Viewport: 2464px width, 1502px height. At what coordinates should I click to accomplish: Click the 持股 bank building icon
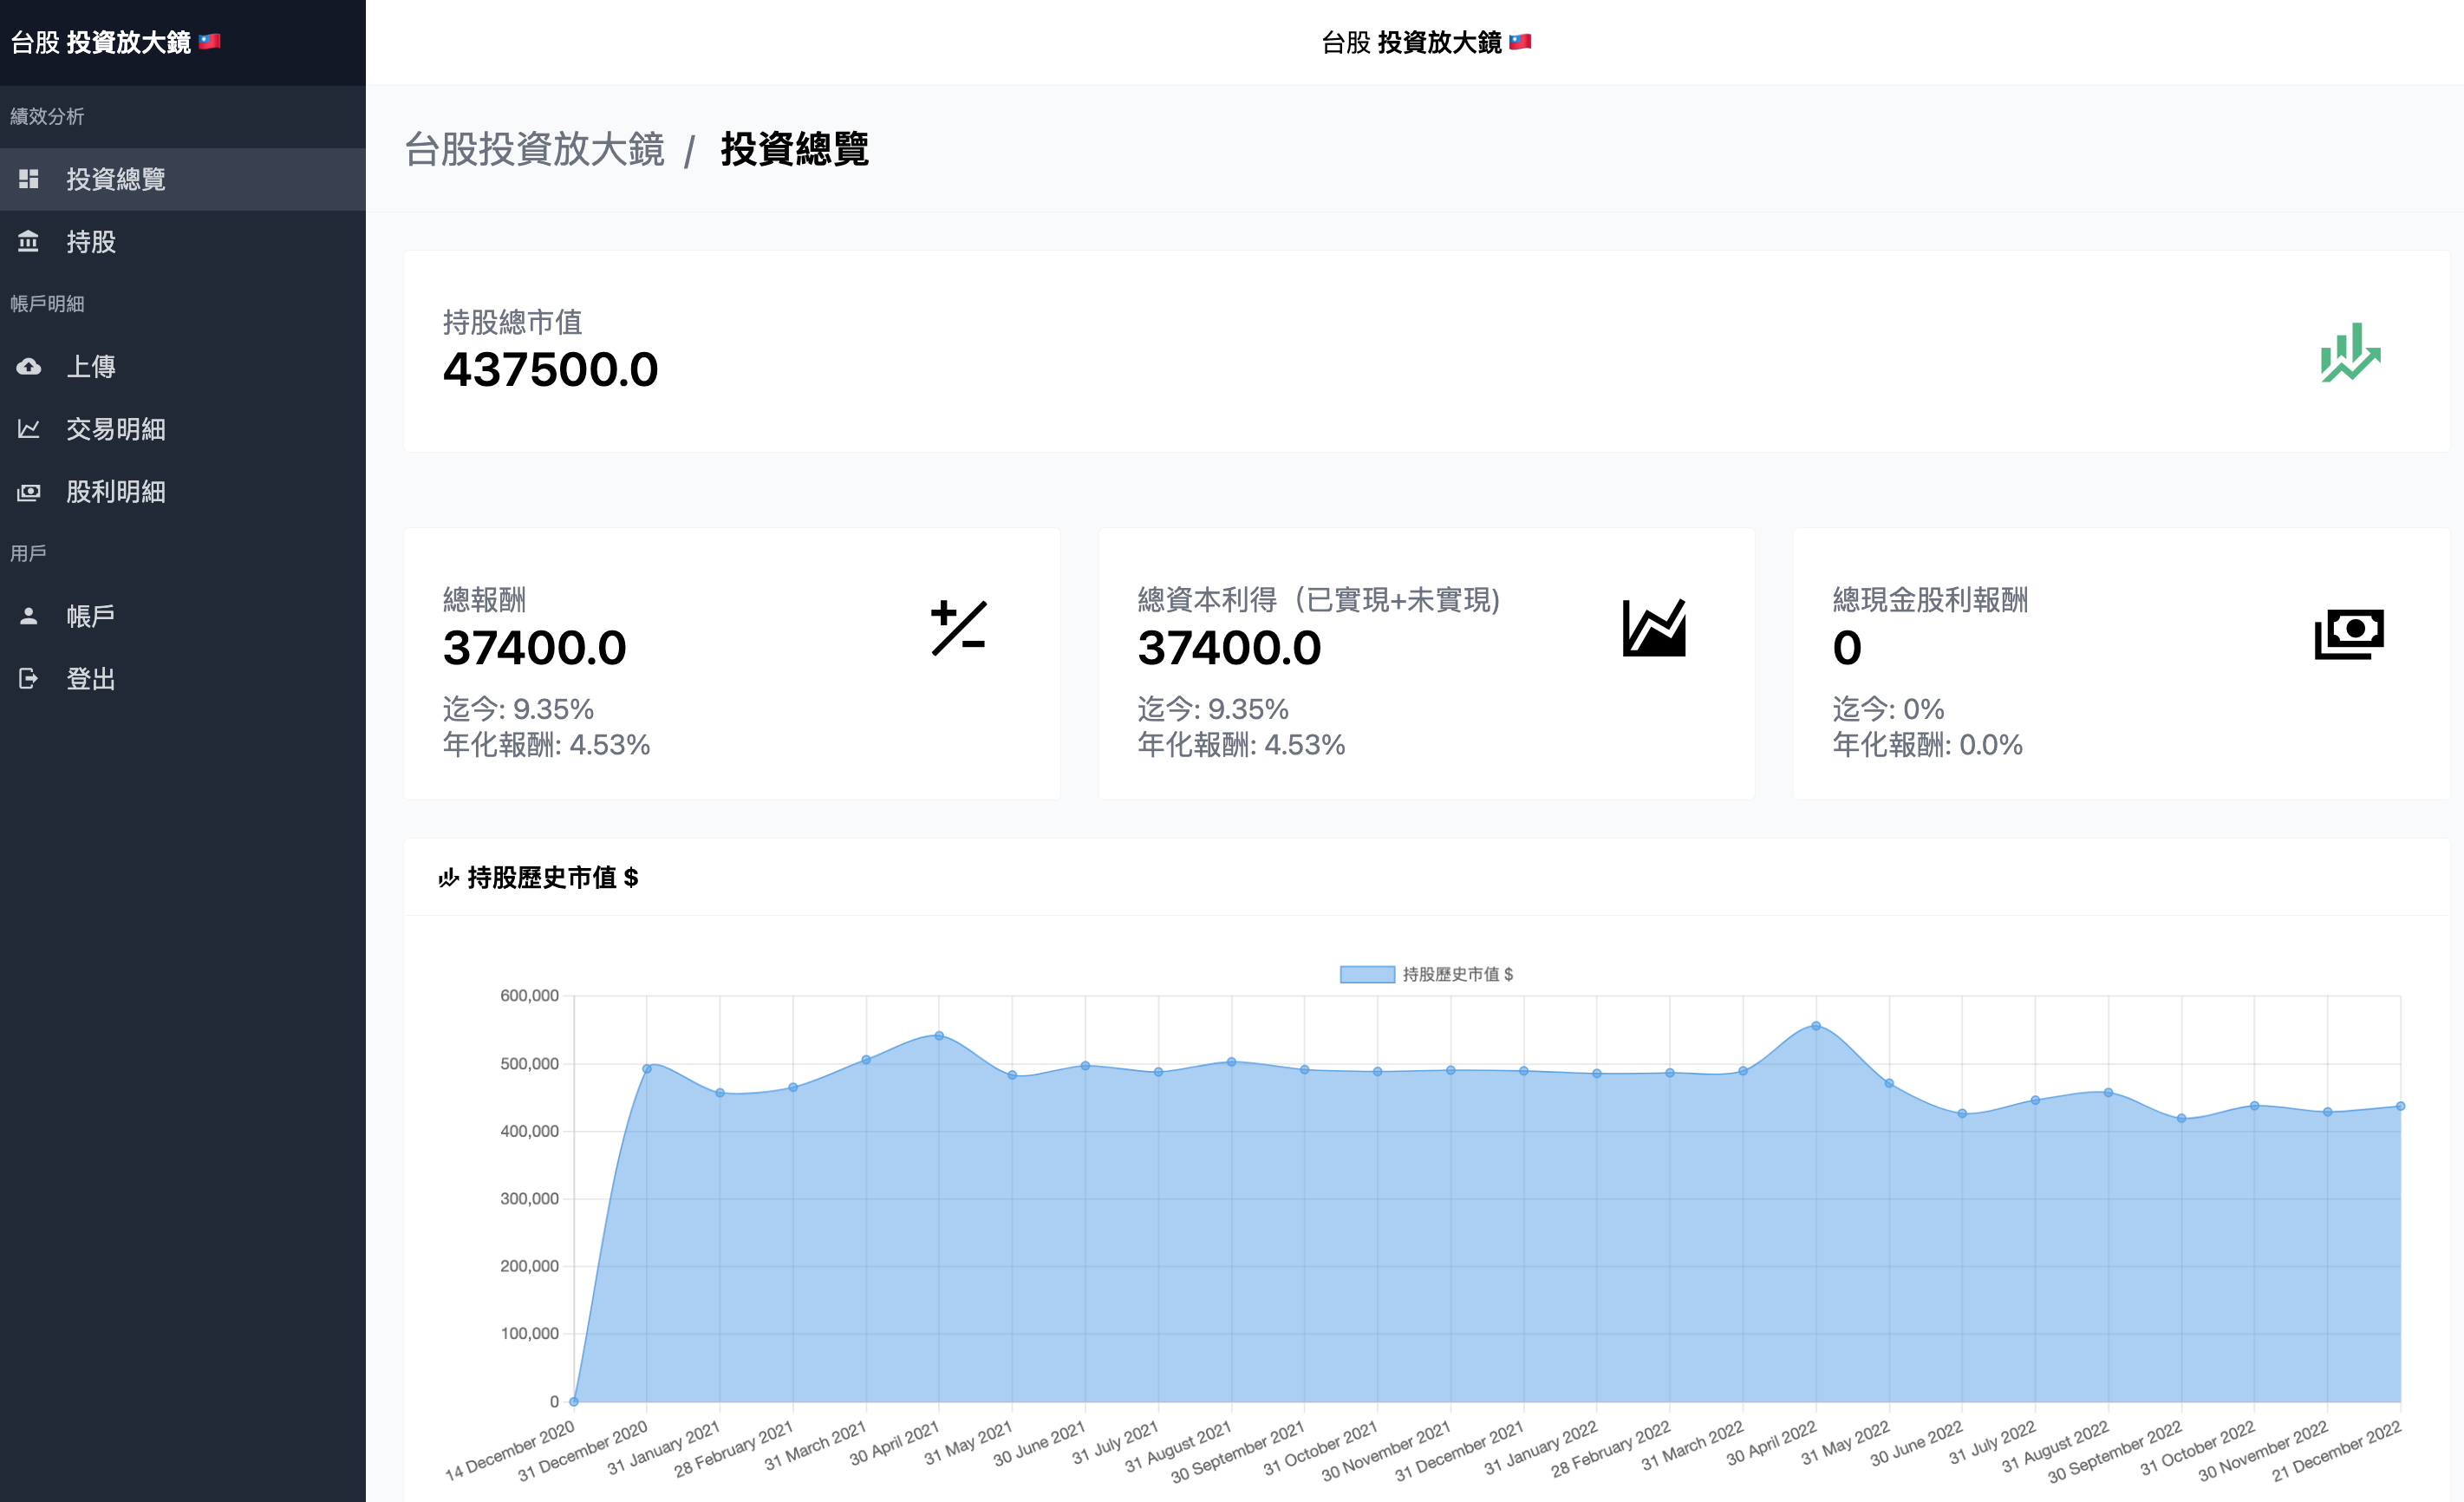[x=28, y=241]
